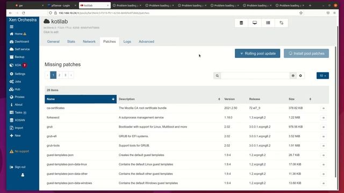Select the guest-templates-json-data-linux row name

click(x=67, y=165)
